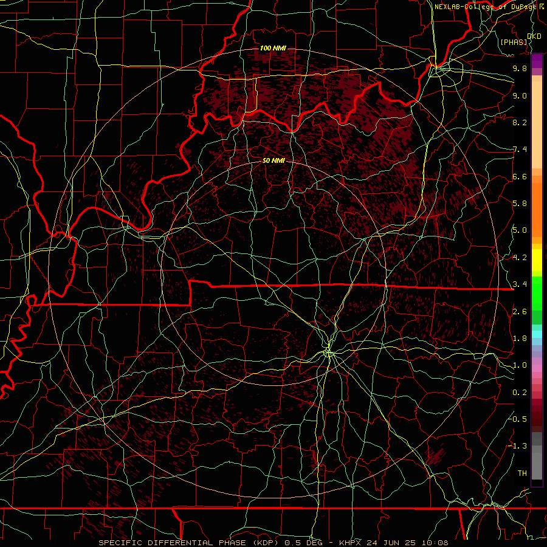Click the cyan band of the color scale
Viewport: 547px width, 547px height.
(x=537, y=334)
